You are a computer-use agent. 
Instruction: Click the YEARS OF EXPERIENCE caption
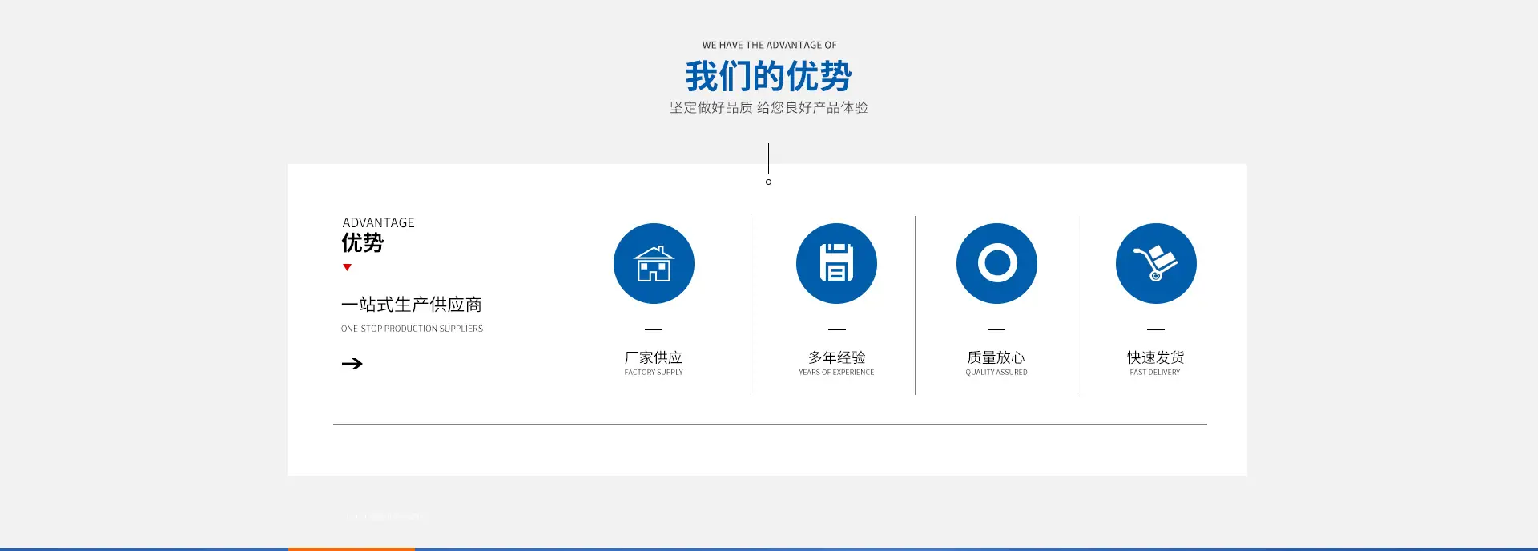836,373
